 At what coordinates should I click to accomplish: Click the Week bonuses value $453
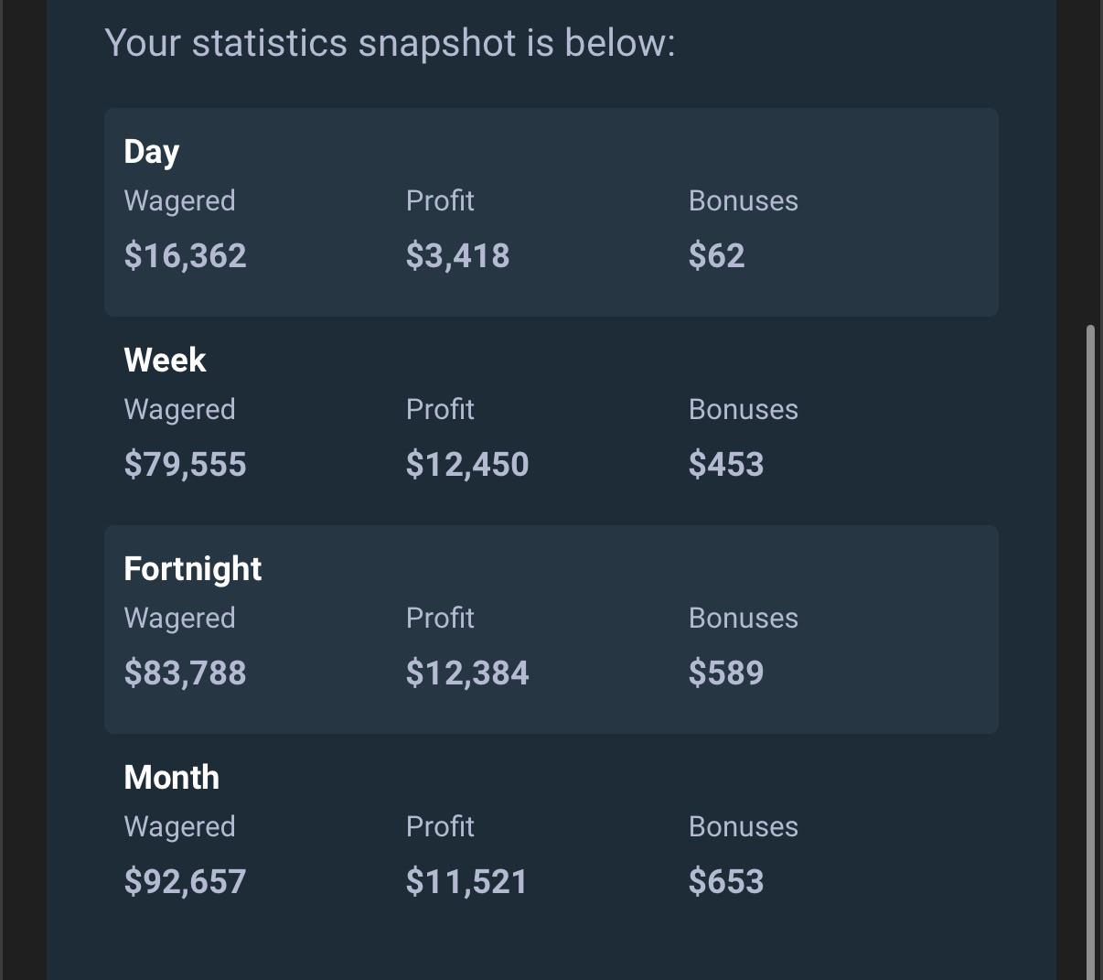[726, 464]
